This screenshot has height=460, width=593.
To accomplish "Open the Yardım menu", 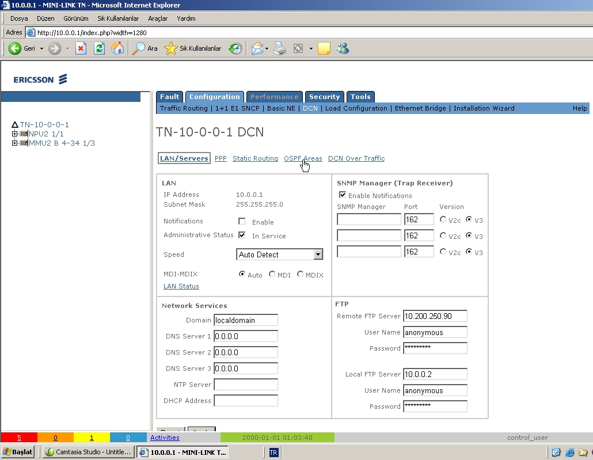I will 186,18.
